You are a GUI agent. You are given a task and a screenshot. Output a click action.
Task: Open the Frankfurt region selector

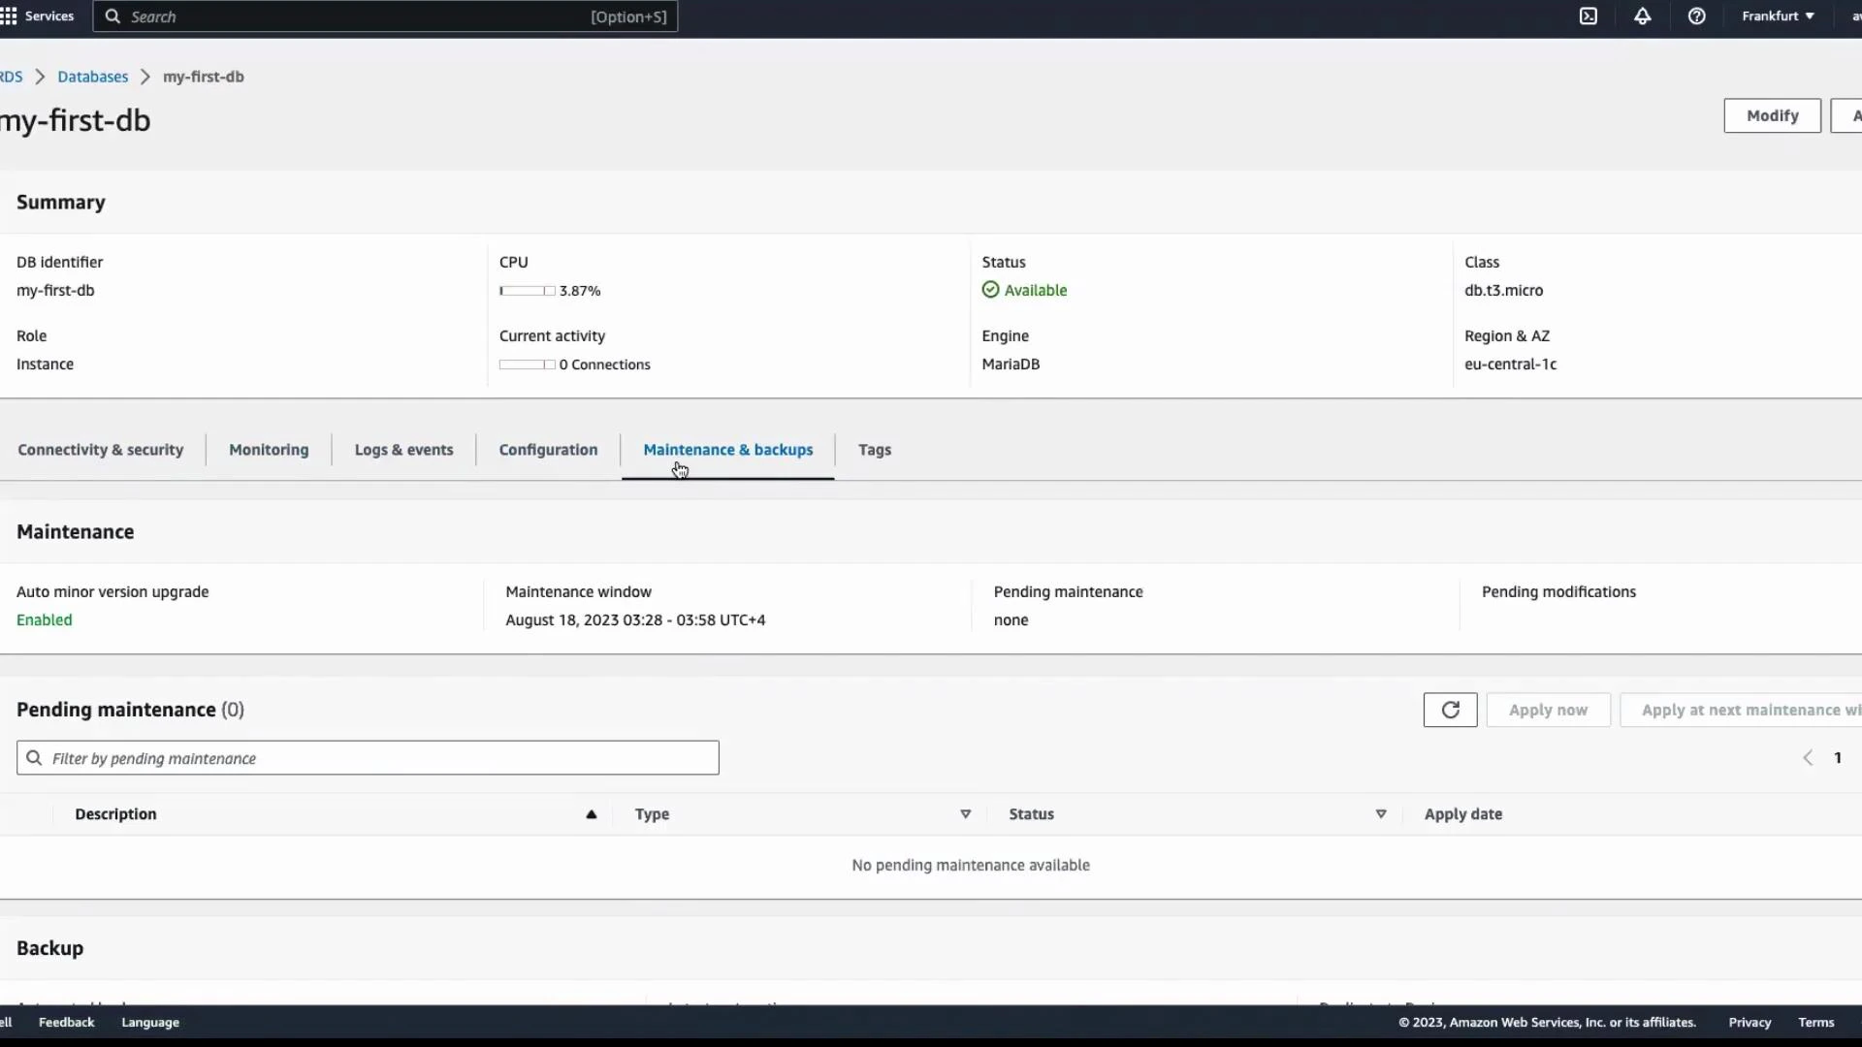click(1778, 16)
